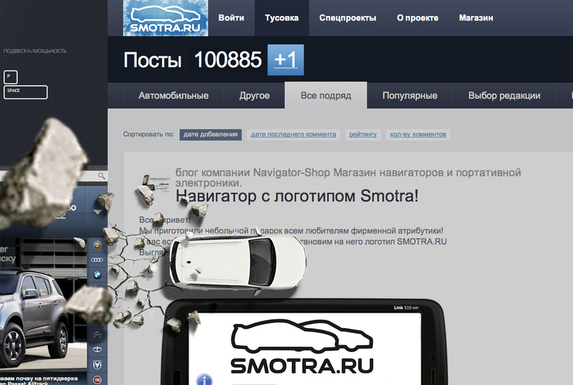This screenshot has width=573, height=385.
Task: Sort posts by рейтингу
Action: pyautogui.click(x=363, y=134)
